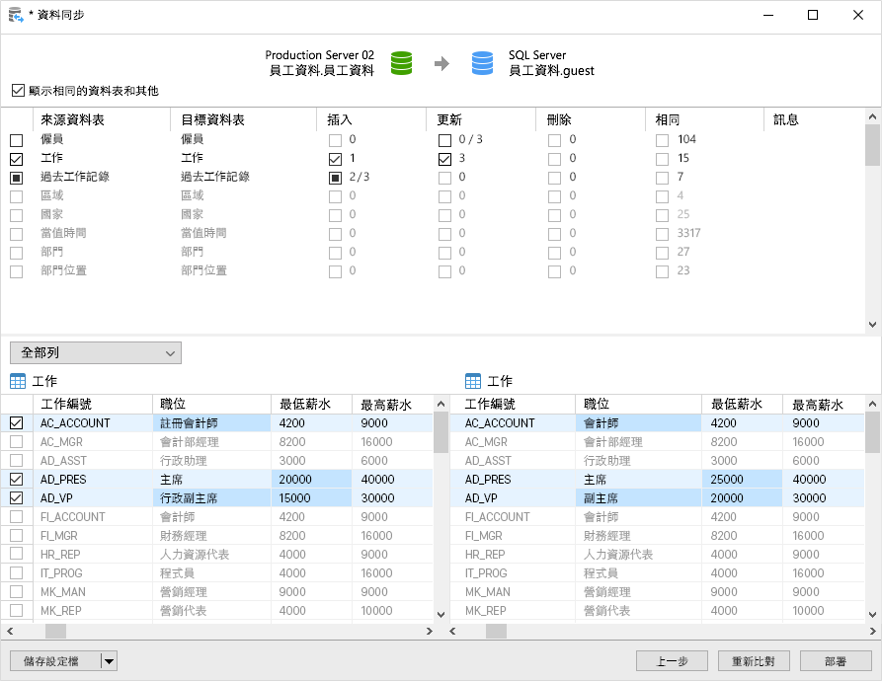This screenshot has width=882, height=681.
Task: Check the 僱員 source table checkbox
Action: pyautogui.click(x=17, y=140)
